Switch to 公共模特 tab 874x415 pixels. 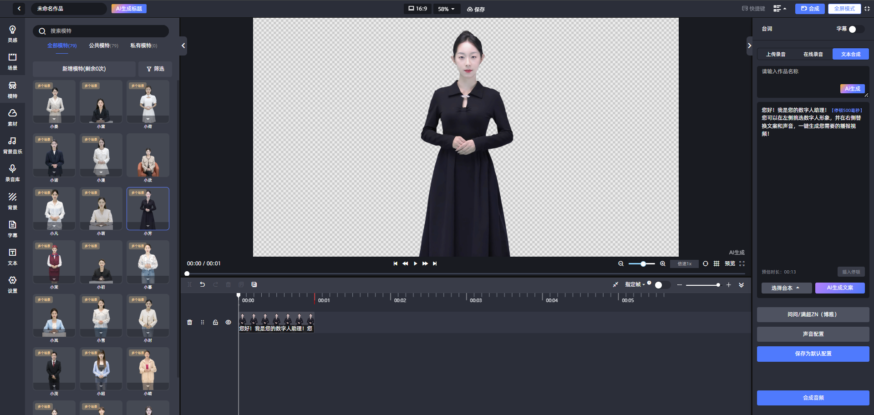click(103, 46)
